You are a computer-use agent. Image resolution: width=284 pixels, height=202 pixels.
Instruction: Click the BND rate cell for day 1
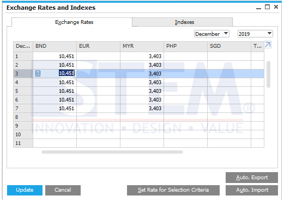tap(55, 56)
